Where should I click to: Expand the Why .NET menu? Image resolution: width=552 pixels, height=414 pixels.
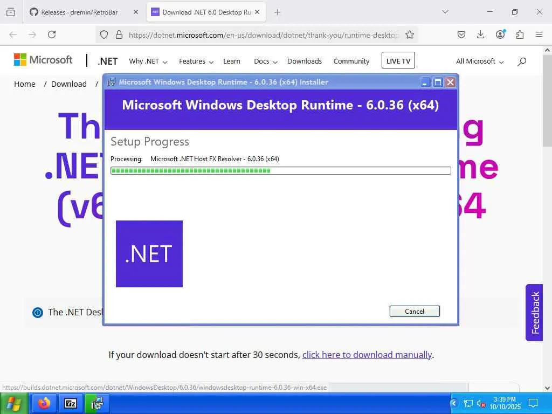pyautogui.click(x=148, y=61)
